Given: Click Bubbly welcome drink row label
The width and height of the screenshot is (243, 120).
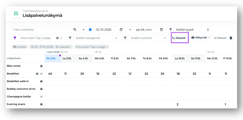Looking at the screenshot, I should click(21, 89).
